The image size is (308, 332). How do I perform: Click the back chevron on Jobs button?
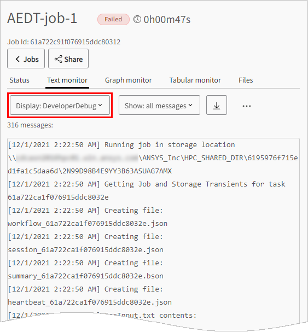coord(18,59)
